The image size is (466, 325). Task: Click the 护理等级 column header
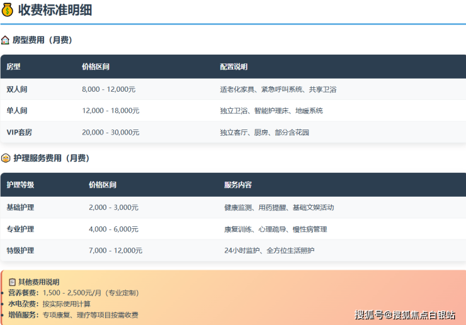point(20,185)
